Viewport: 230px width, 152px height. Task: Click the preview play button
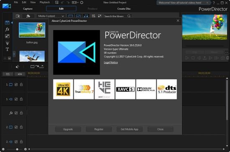pyautogui.click(x=187, y=58)
